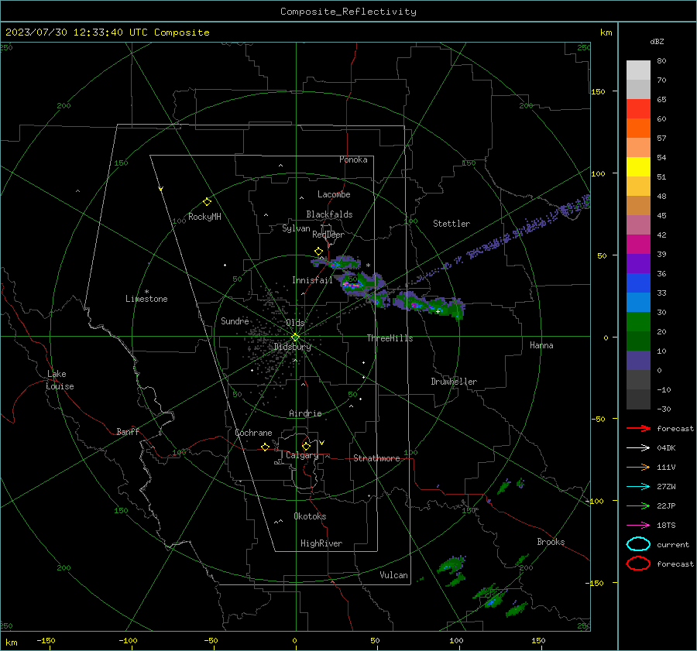Screen dimensions: 697x651
Task: Click the 111V legend label
Action: click(666, 467)
